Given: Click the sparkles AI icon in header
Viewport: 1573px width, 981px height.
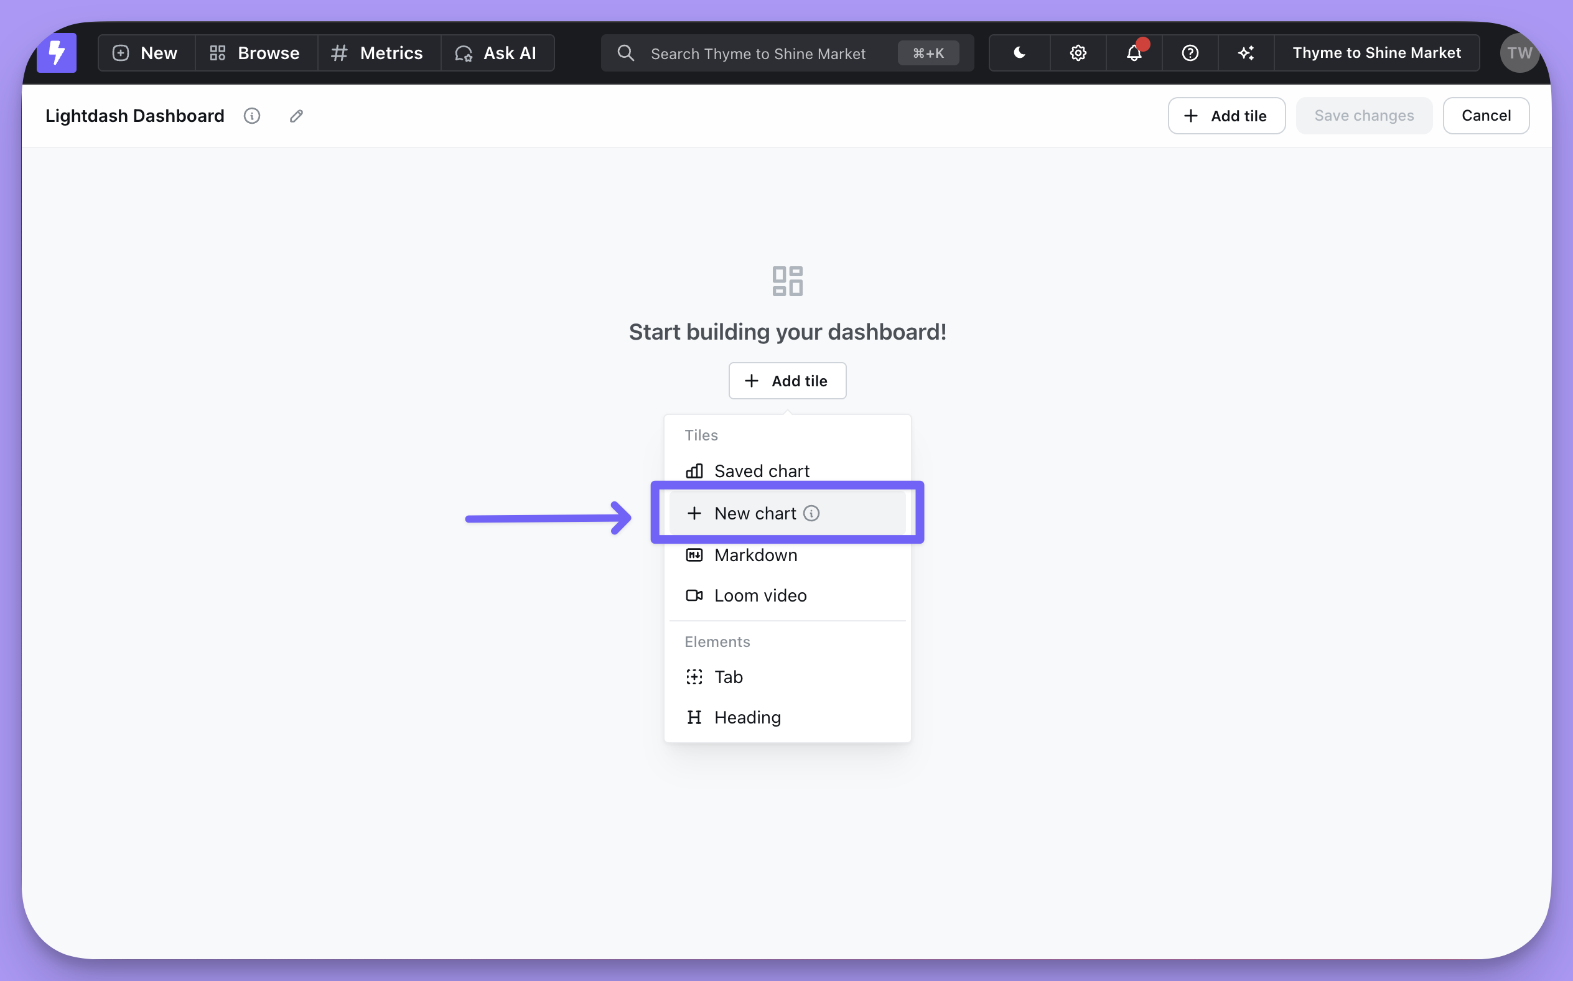Looking at the screenshot, I should point(1246,52).
